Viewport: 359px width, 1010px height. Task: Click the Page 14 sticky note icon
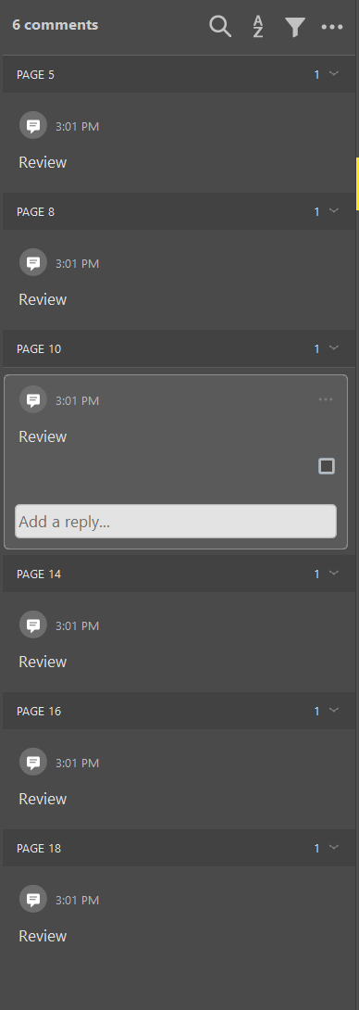tap(32, 625)
